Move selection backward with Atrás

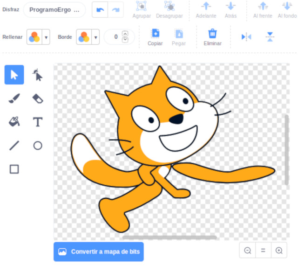(230, 10)
